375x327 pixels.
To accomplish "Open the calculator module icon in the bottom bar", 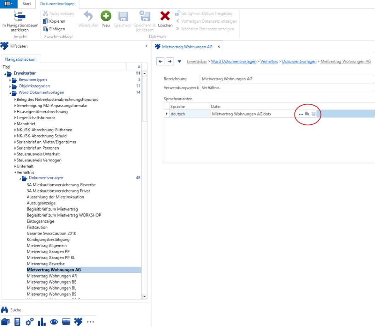I will (x=17, y=322).
